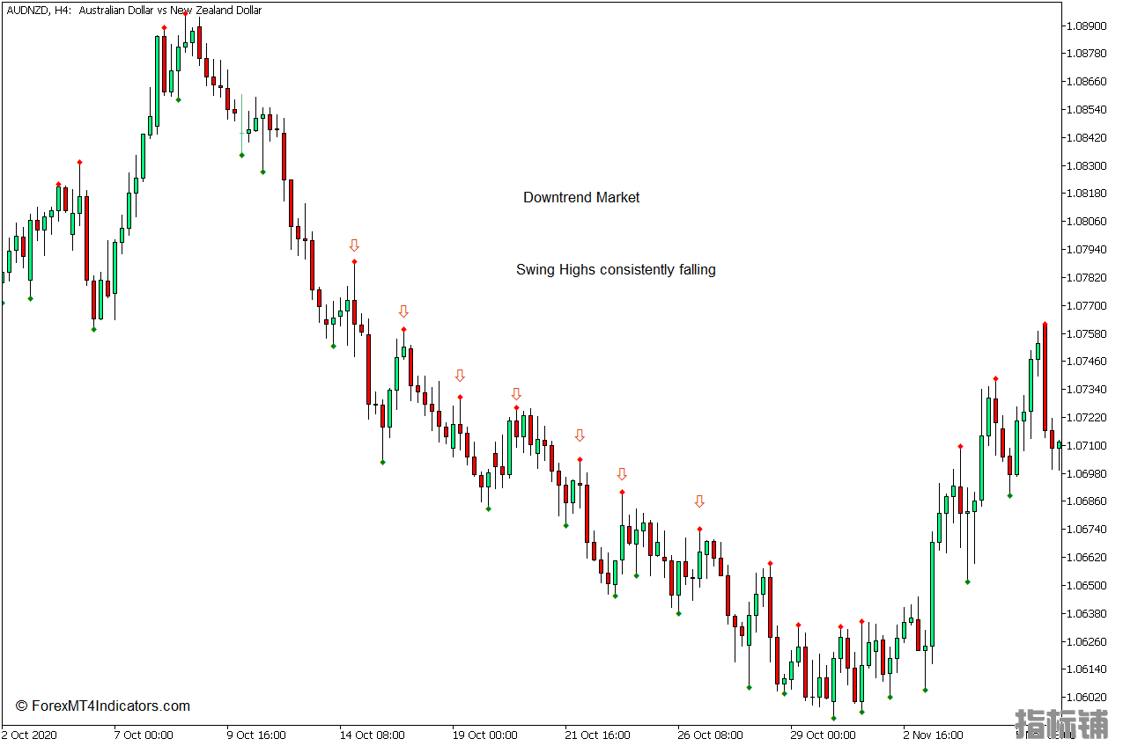Click the 1.07220 price axis label

tap(1086, 417)
